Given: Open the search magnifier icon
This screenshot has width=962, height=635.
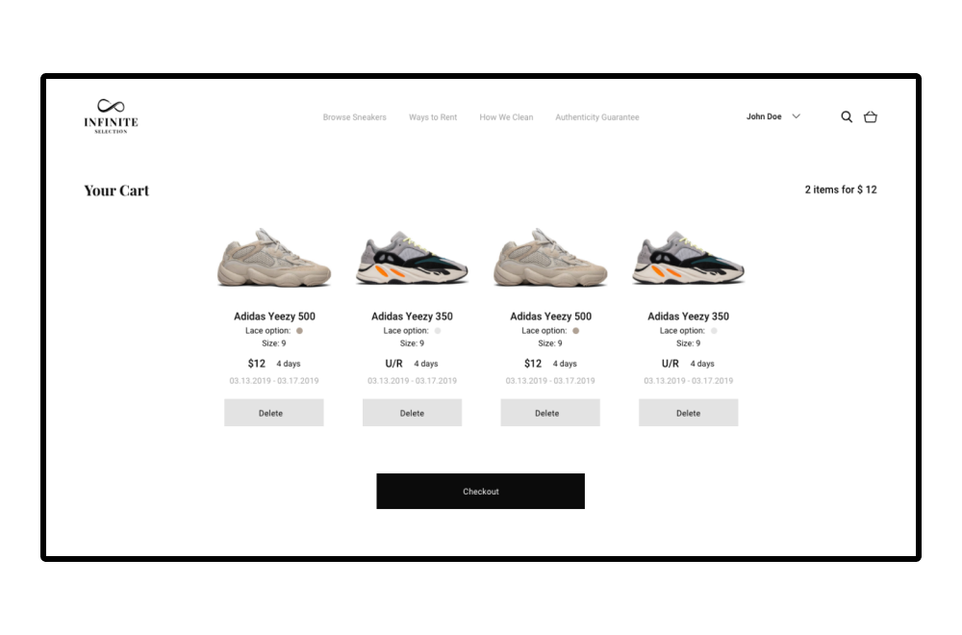Looking at the screenshot, I should [847, 116].
